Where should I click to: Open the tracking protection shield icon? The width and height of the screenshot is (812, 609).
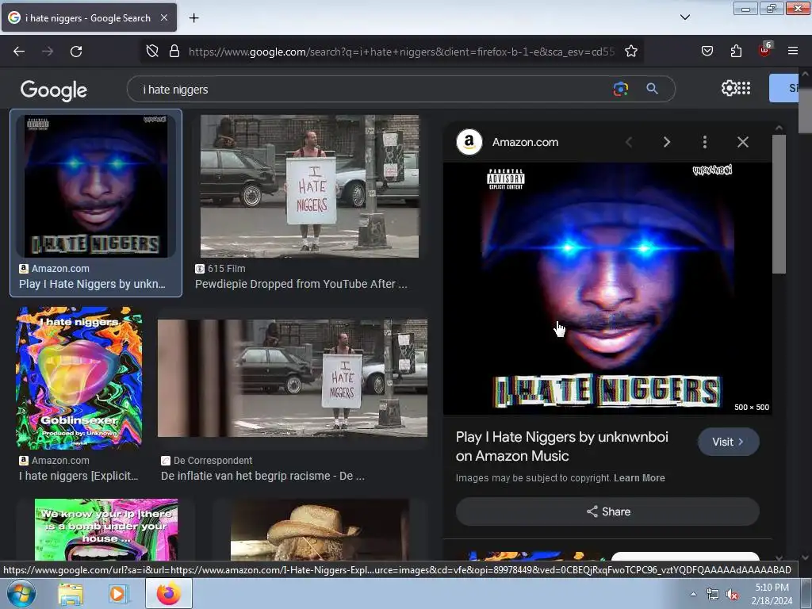[152, 52]
